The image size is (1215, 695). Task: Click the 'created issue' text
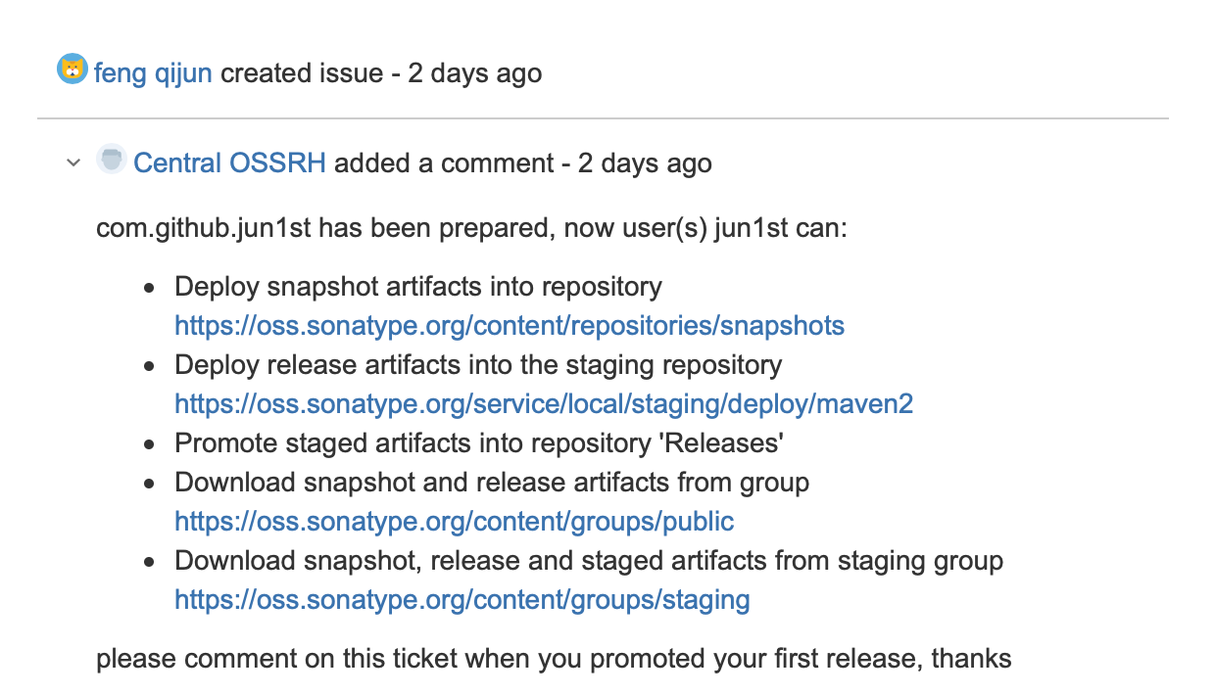pos(302,73)
